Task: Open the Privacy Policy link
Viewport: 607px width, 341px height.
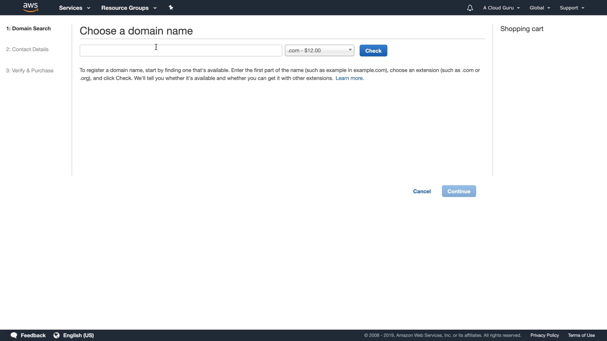Action: pos(544,335)
